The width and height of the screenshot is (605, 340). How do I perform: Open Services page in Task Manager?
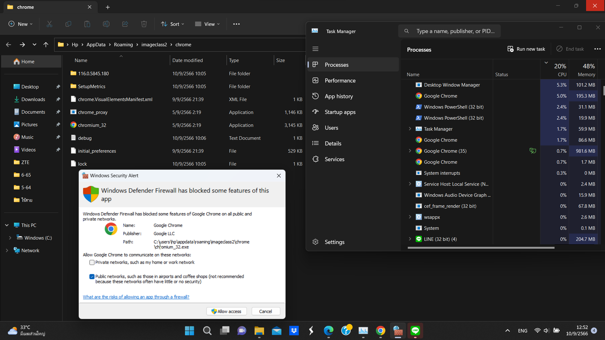click(x=353, y=159)
